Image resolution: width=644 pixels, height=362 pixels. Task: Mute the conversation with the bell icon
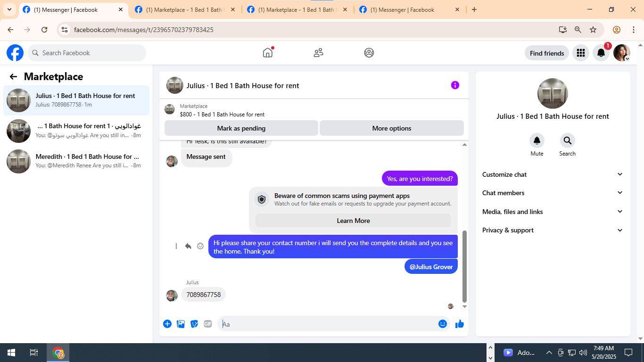[537, 140]
